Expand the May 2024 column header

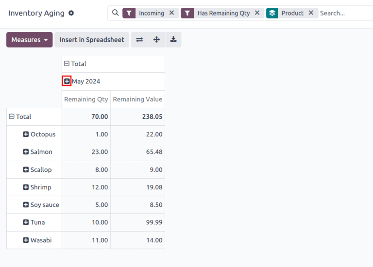(x=67, y=82)
